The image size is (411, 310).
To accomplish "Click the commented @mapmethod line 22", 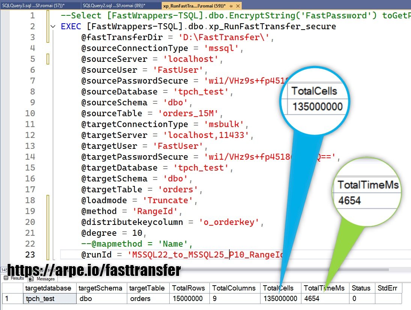I will [x=137, y=244].
